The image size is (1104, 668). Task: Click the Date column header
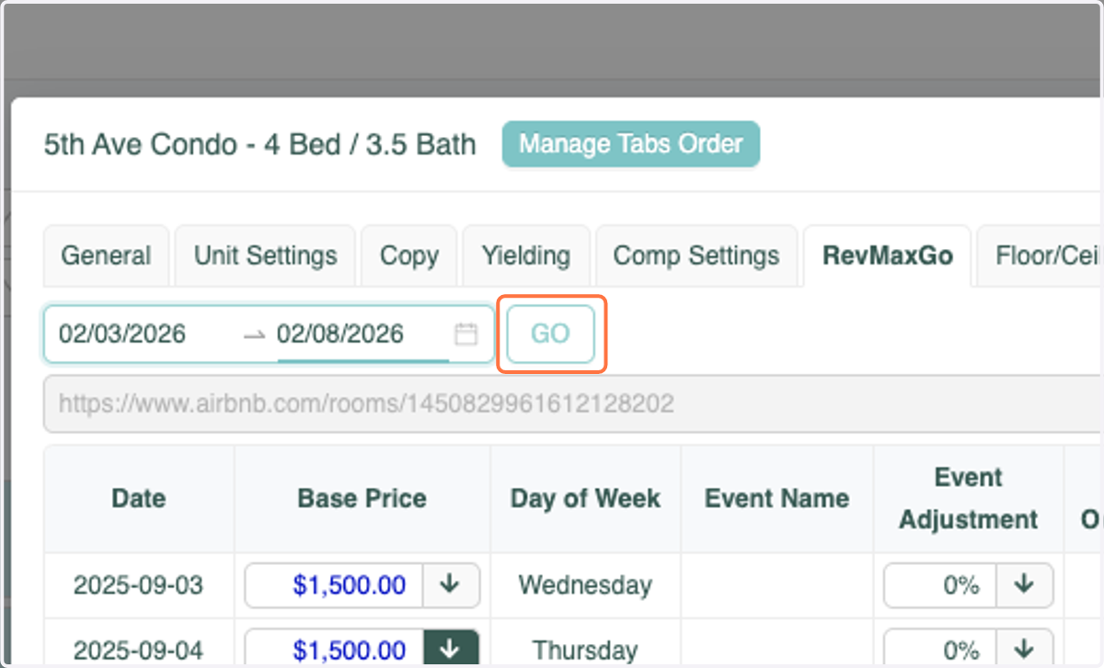point(139,499)
